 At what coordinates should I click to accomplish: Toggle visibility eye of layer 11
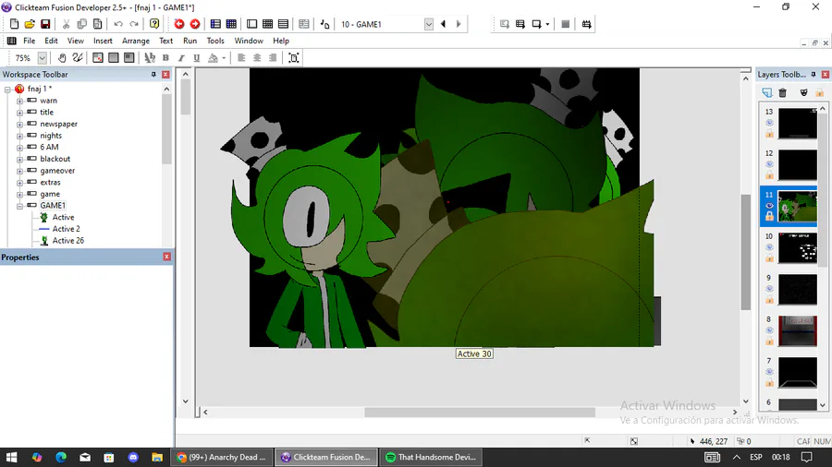tap(769, 205)
